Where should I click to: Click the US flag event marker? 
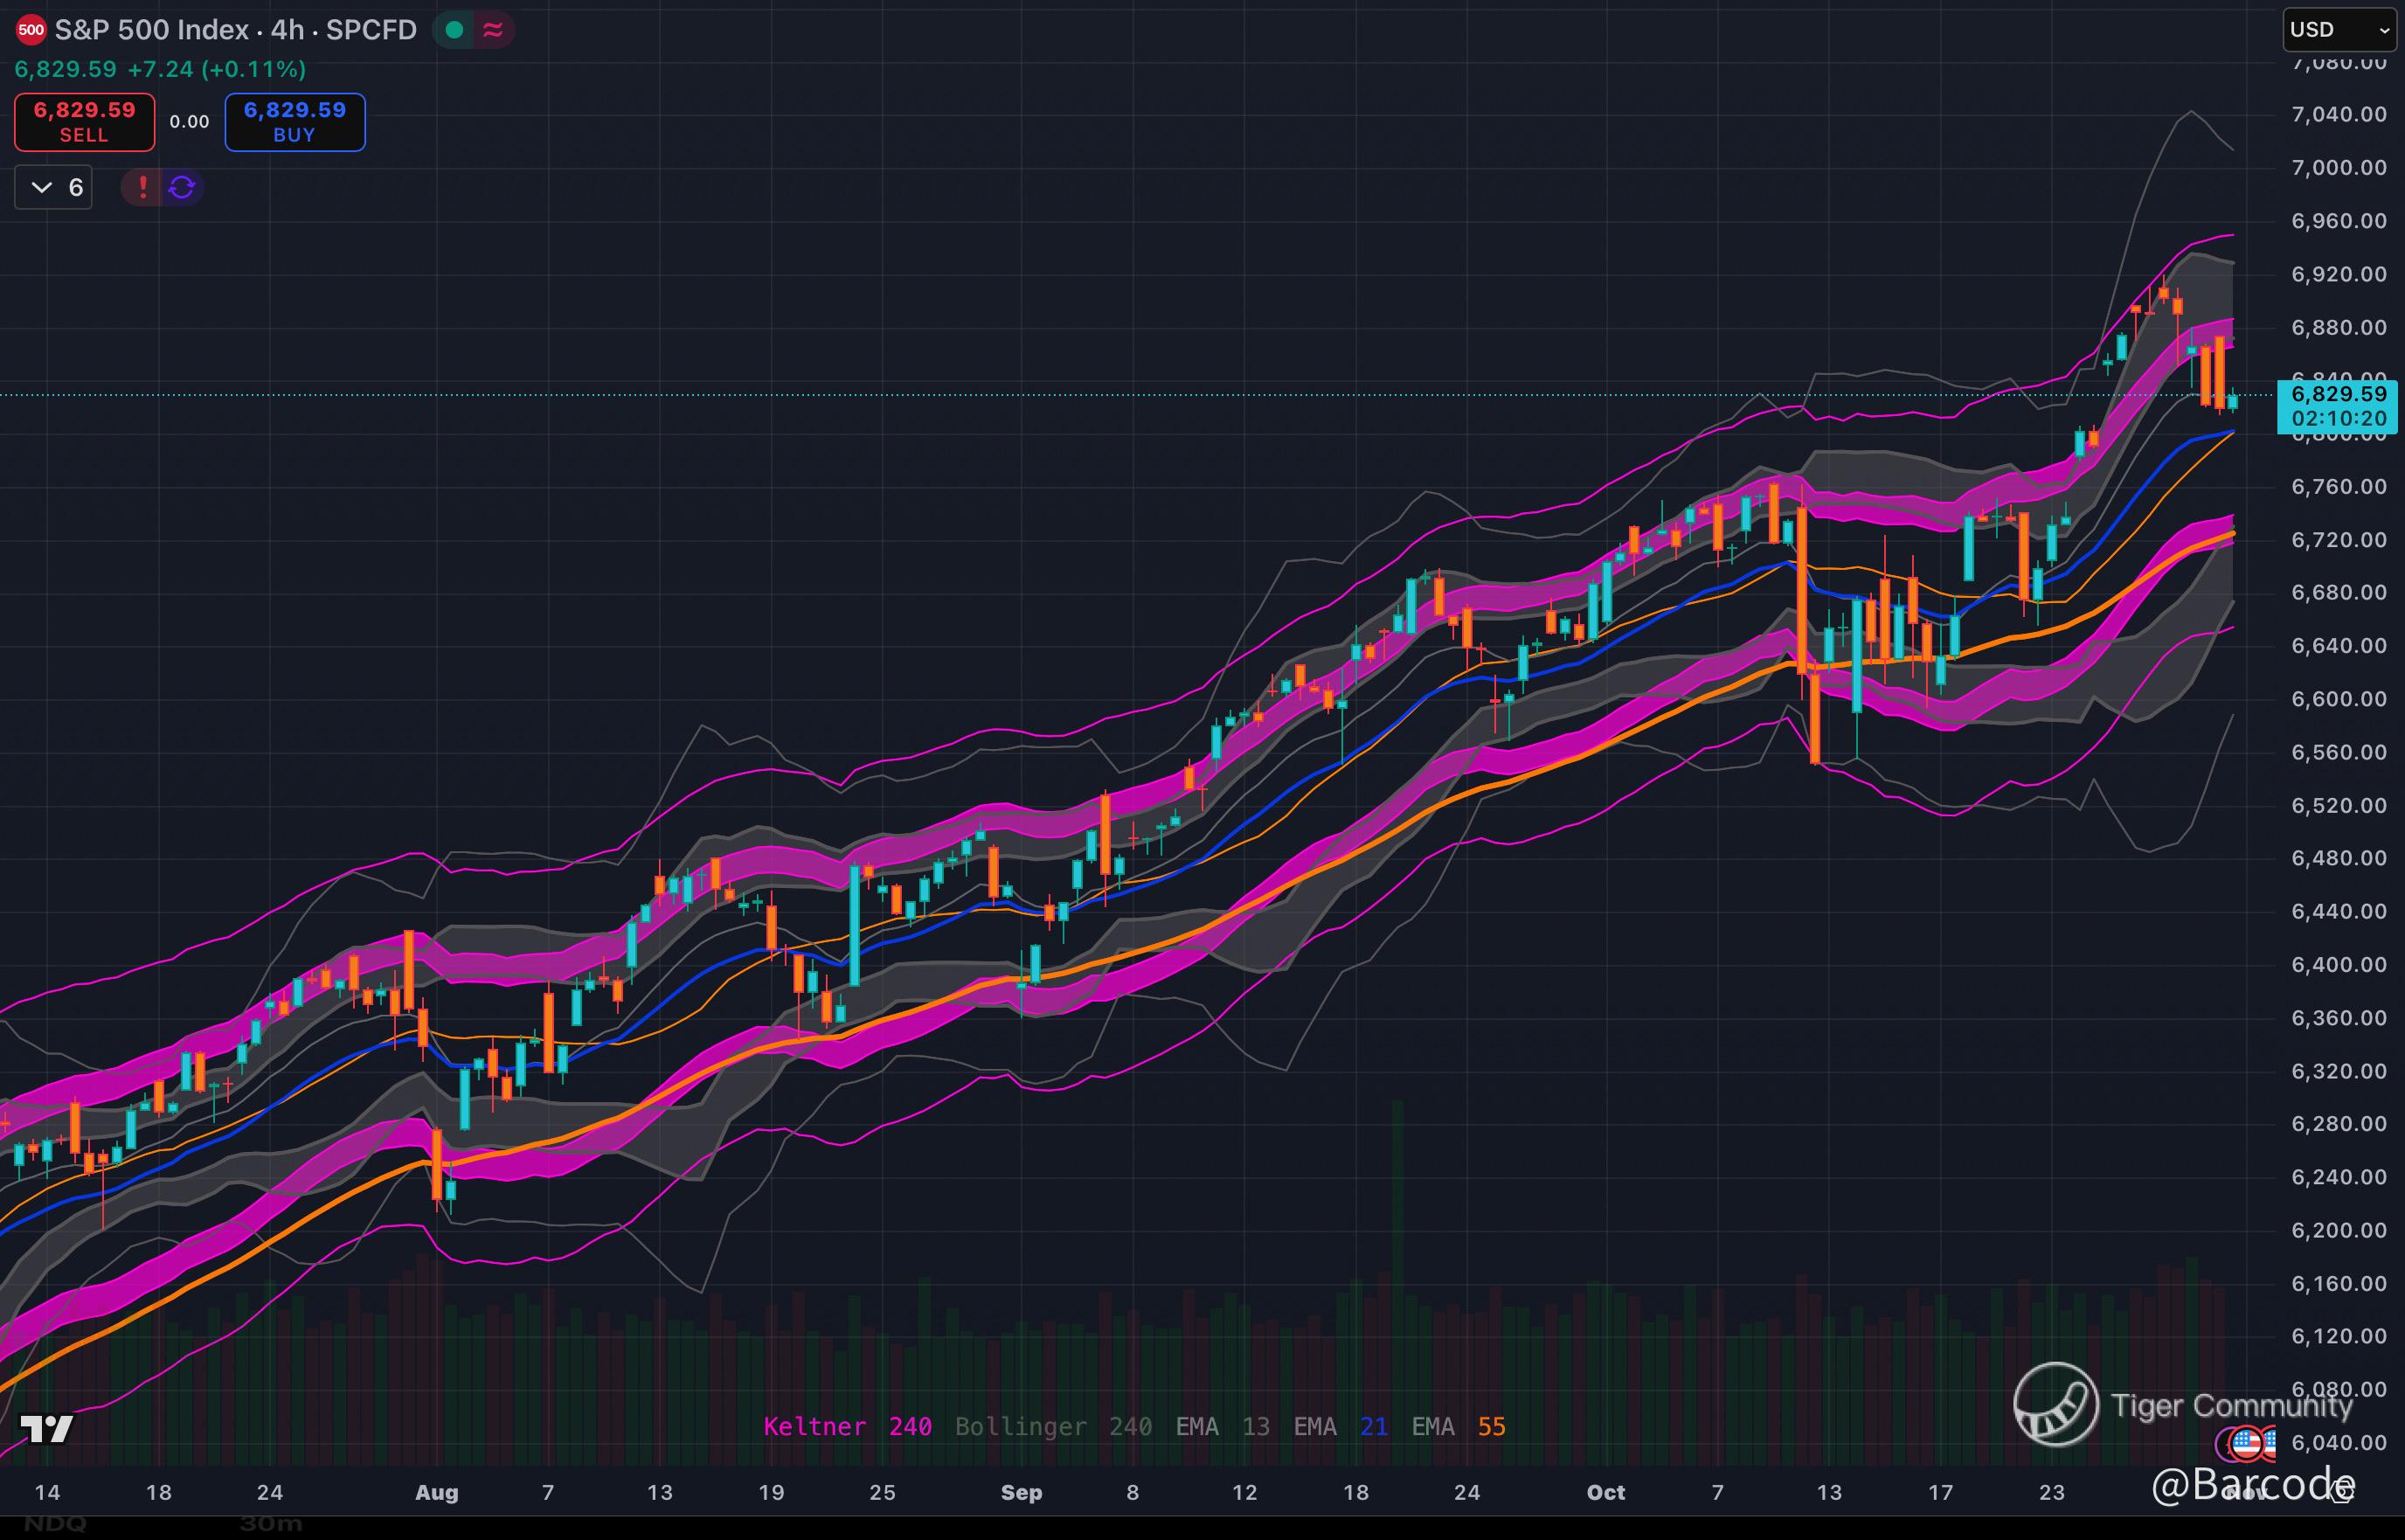pyautogui.click(x=2246, y=1443)
